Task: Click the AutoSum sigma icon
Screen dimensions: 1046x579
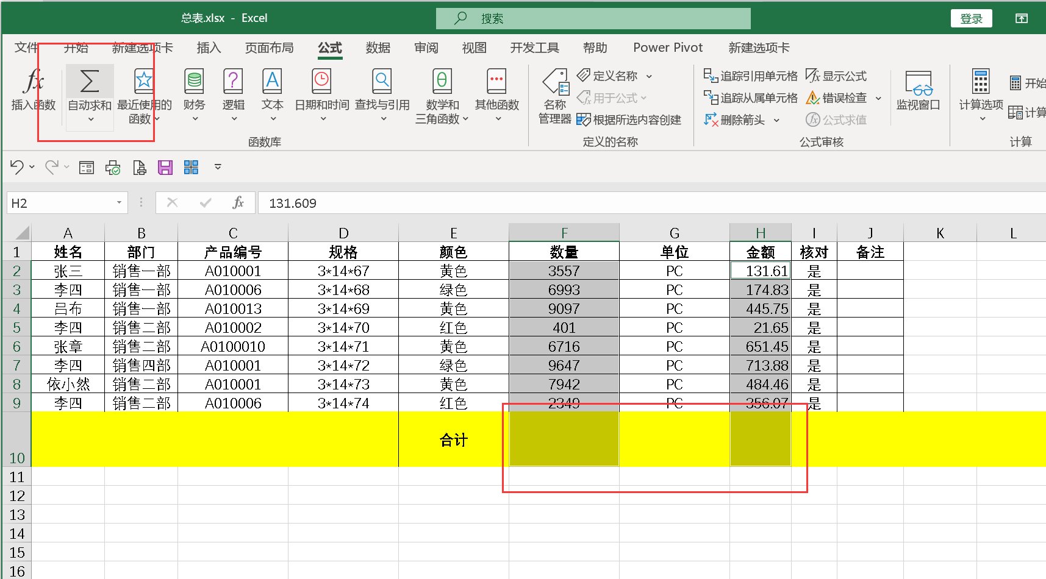Action: pyautogui.click(x=90, y=81)
